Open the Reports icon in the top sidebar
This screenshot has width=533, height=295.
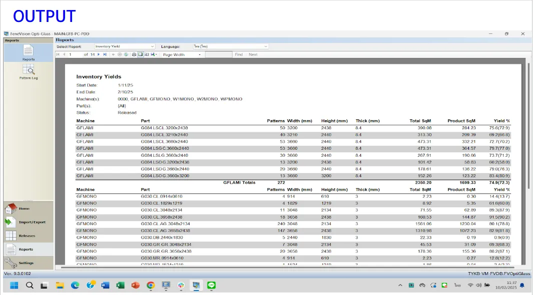[28, 52]
